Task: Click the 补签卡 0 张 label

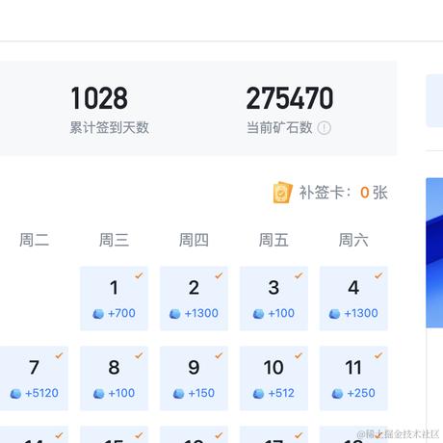Action: click(x=344, y=193)
